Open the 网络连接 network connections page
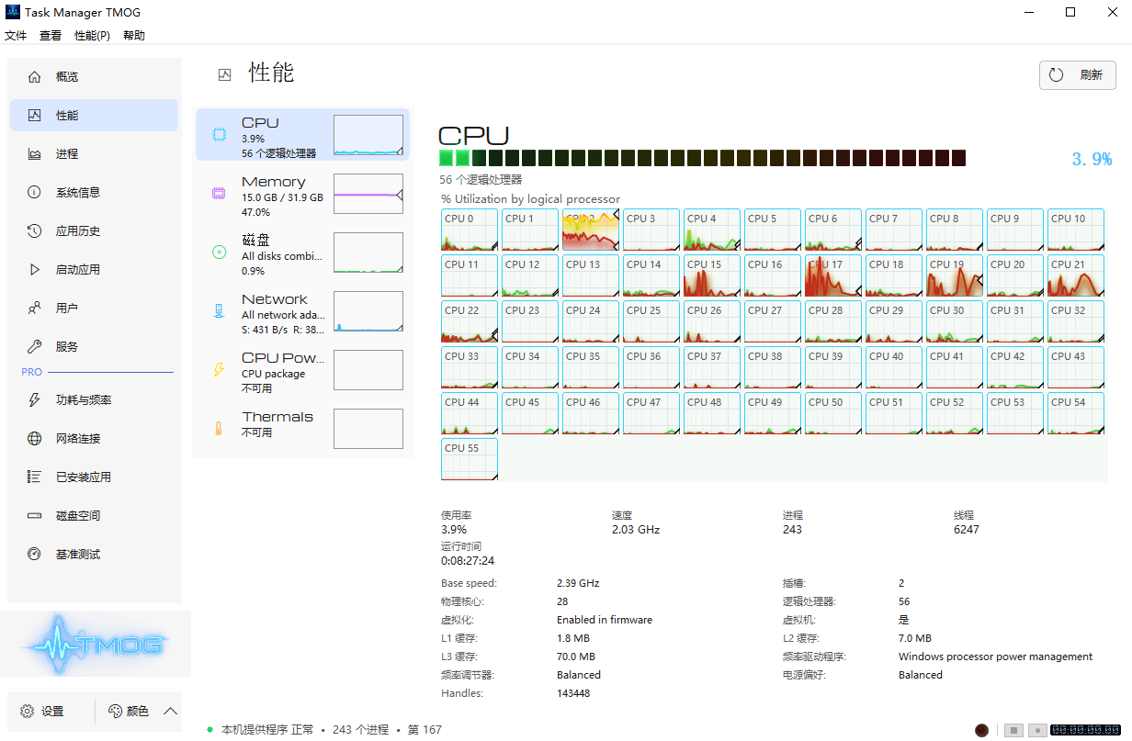The height and width of the screenshot is (741, 1132). pyautogui.click(x=94, y=439)
